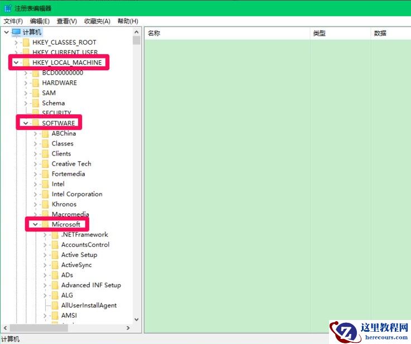The height and width of the screenshot is (344, 411).
Task: Click the Fortemedia folder icon
Action: (45, 174)
